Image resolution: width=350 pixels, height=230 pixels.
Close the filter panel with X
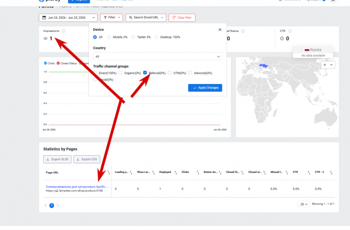point(220,30)
